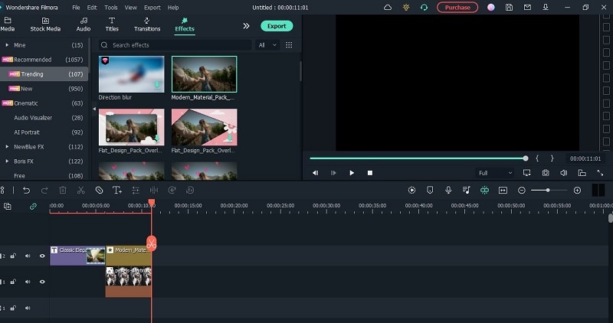Open the Tools menu

point(110,8)
